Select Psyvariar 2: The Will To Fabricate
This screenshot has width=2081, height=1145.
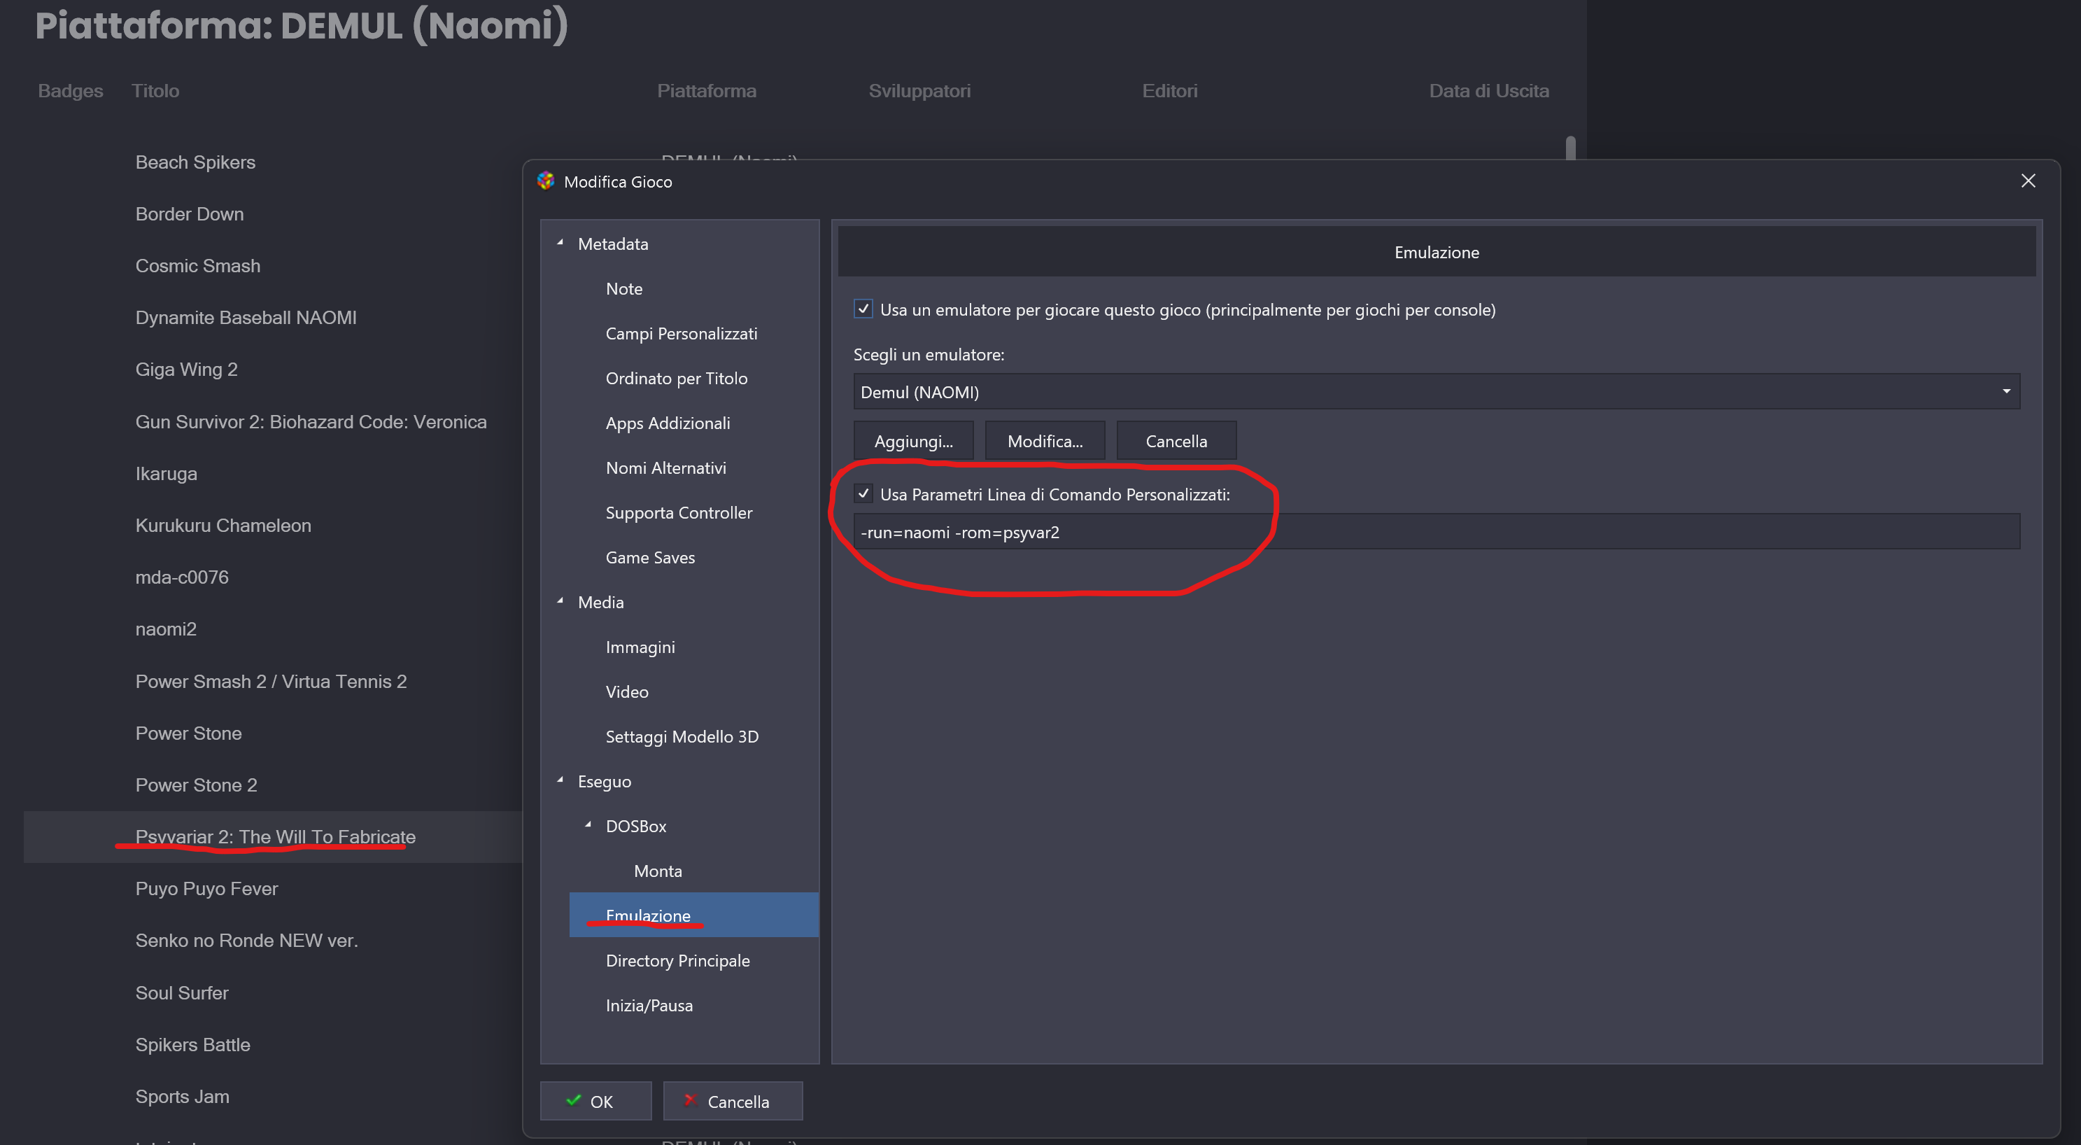coord(275,836)
